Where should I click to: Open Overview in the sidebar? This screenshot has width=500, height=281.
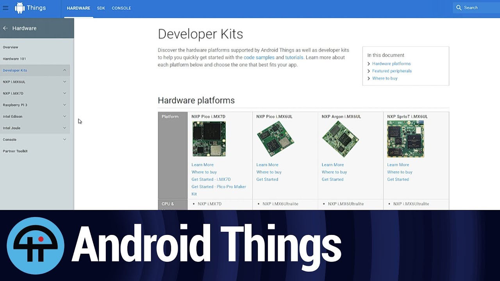click(x=11, y=47)
